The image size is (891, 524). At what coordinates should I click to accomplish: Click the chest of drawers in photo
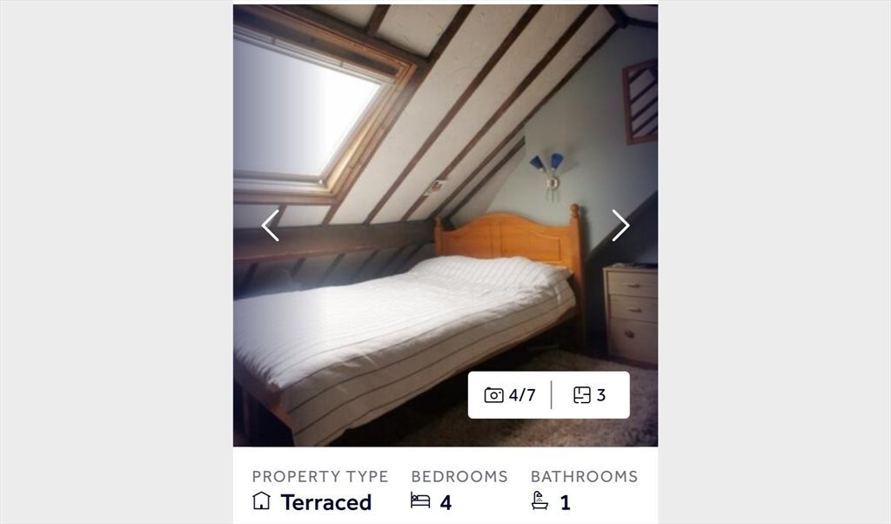(x=631, y=314)
